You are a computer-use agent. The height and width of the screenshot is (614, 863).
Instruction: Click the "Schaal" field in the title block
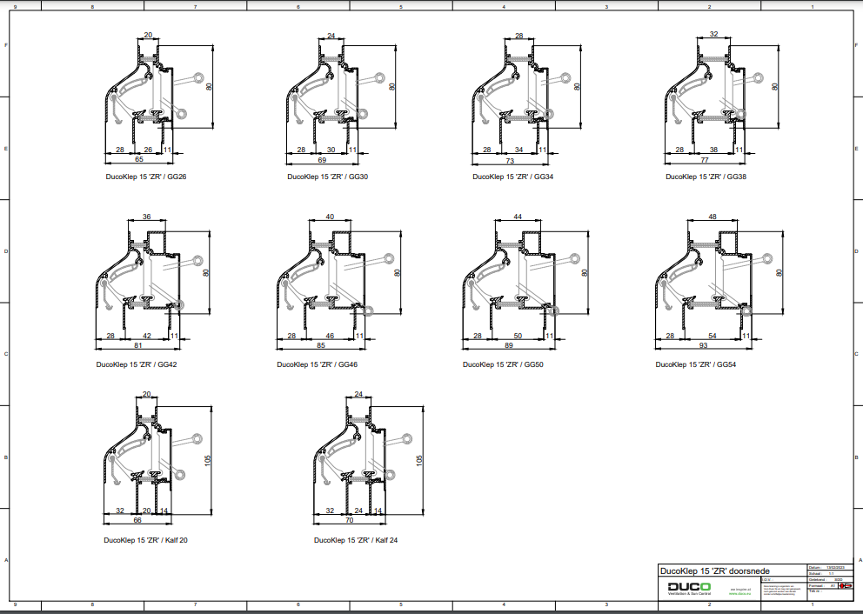click(830, 573)
